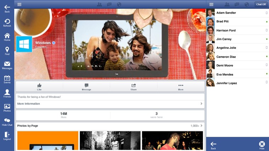The width and height of the screenshot is (269, 151).
Task: Expand More Information row
Action: coord(110,104)
